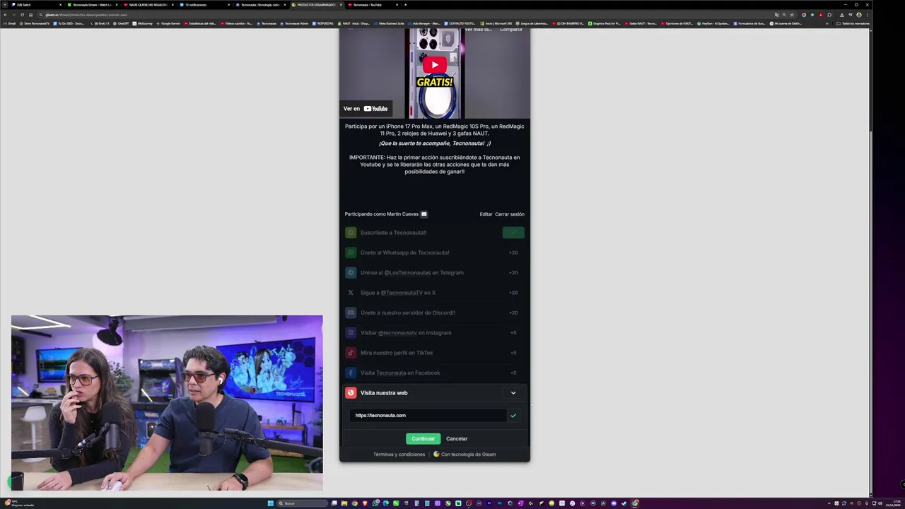Open the Google Gemini bookmark
Image resolution: width=905 pixels, height=509 pixels.
[168, 23]
